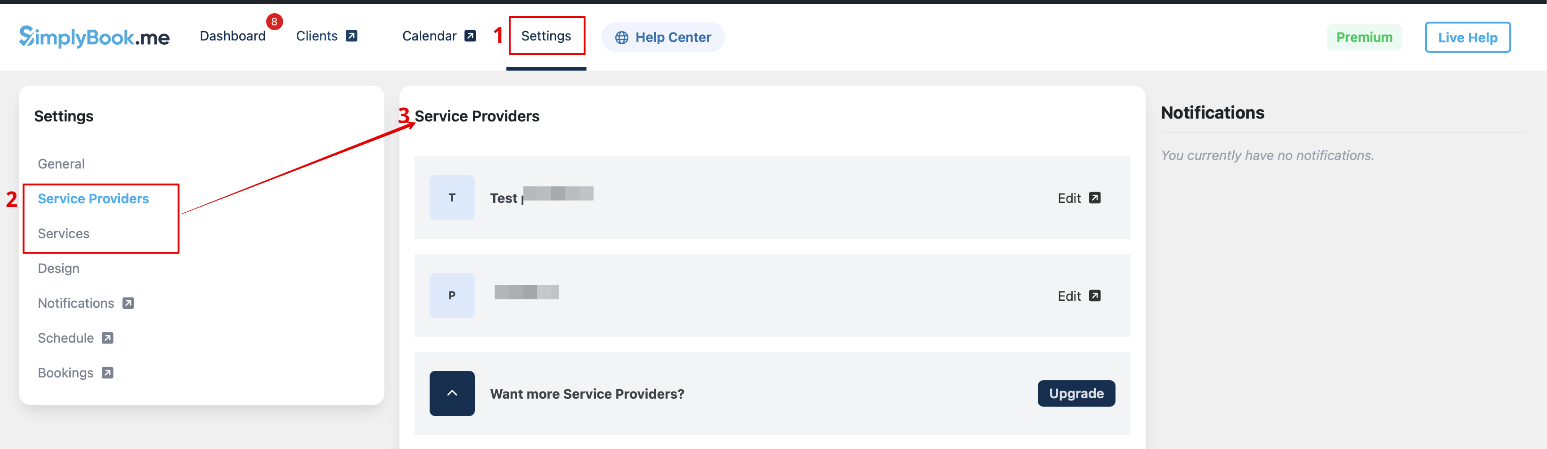The image size is (1547, 449).
Task: Edit the Test service provider
Action: coord(1079,198)
